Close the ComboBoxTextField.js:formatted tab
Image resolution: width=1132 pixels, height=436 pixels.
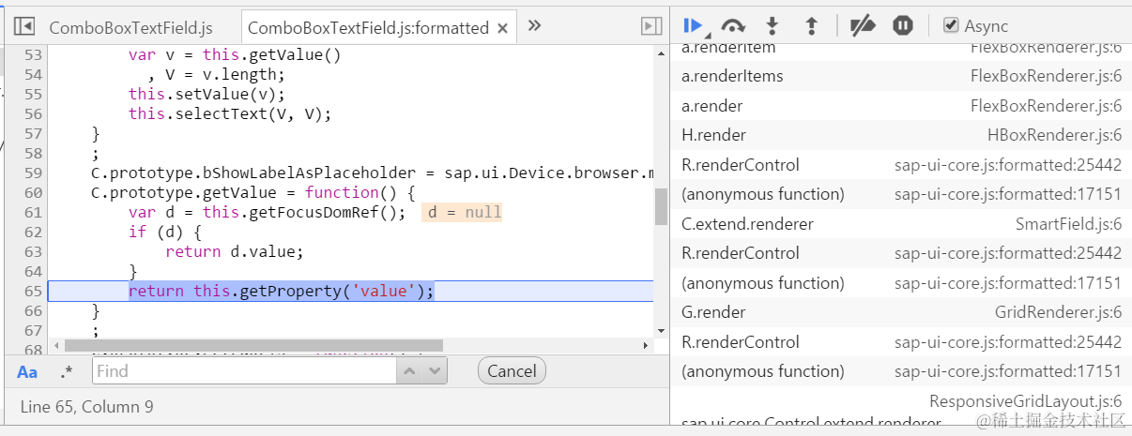(x=502, y=28)
